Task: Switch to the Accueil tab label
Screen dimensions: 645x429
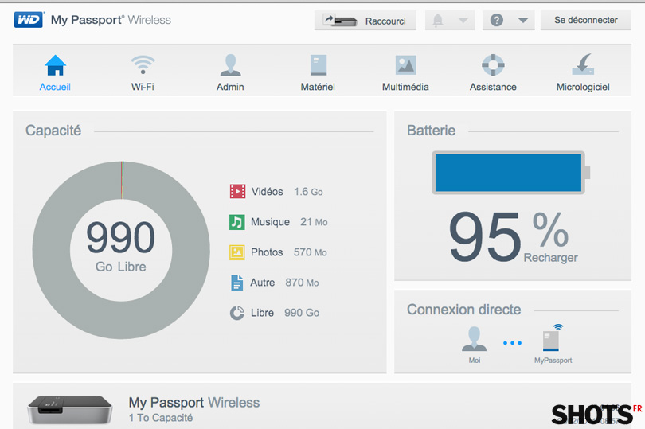Action: tap(55, 87)
